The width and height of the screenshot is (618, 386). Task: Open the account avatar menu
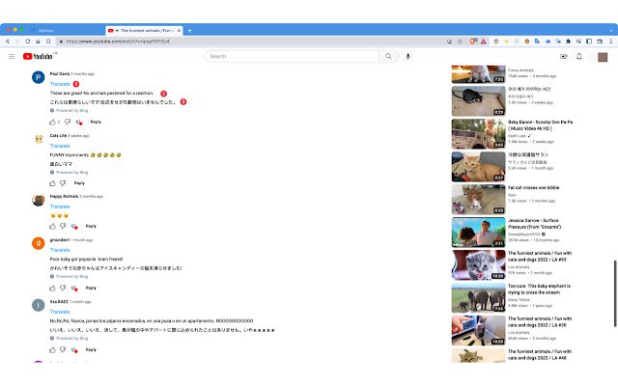(x=603, y=57)
